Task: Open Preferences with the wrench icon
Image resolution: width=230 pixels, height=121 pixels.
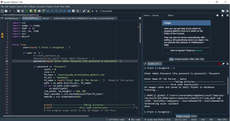Action: pyautogui.click(x=84, y=11)
